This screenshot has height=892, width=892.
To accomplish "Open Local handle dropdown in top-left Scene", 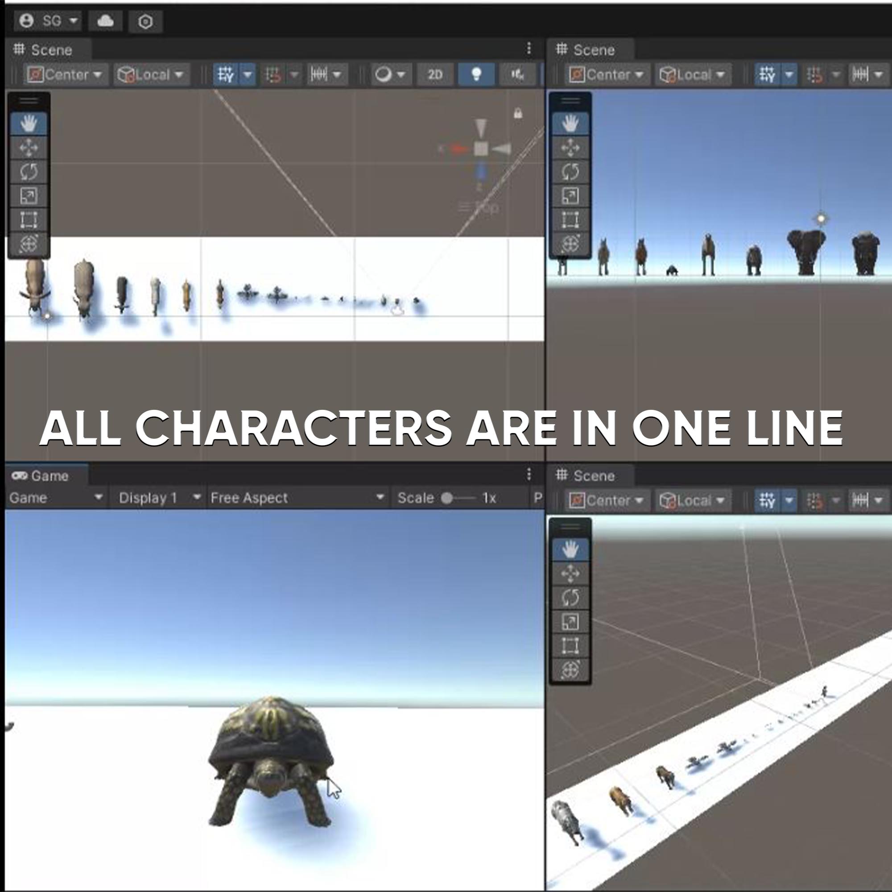I will tap(152, 74).
